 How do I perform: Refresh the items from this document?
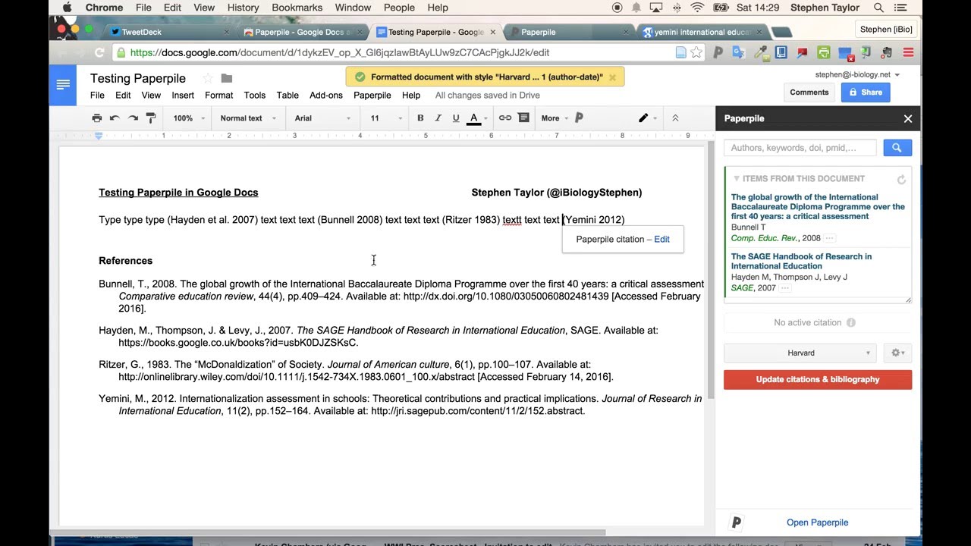[x=901, y=180]
